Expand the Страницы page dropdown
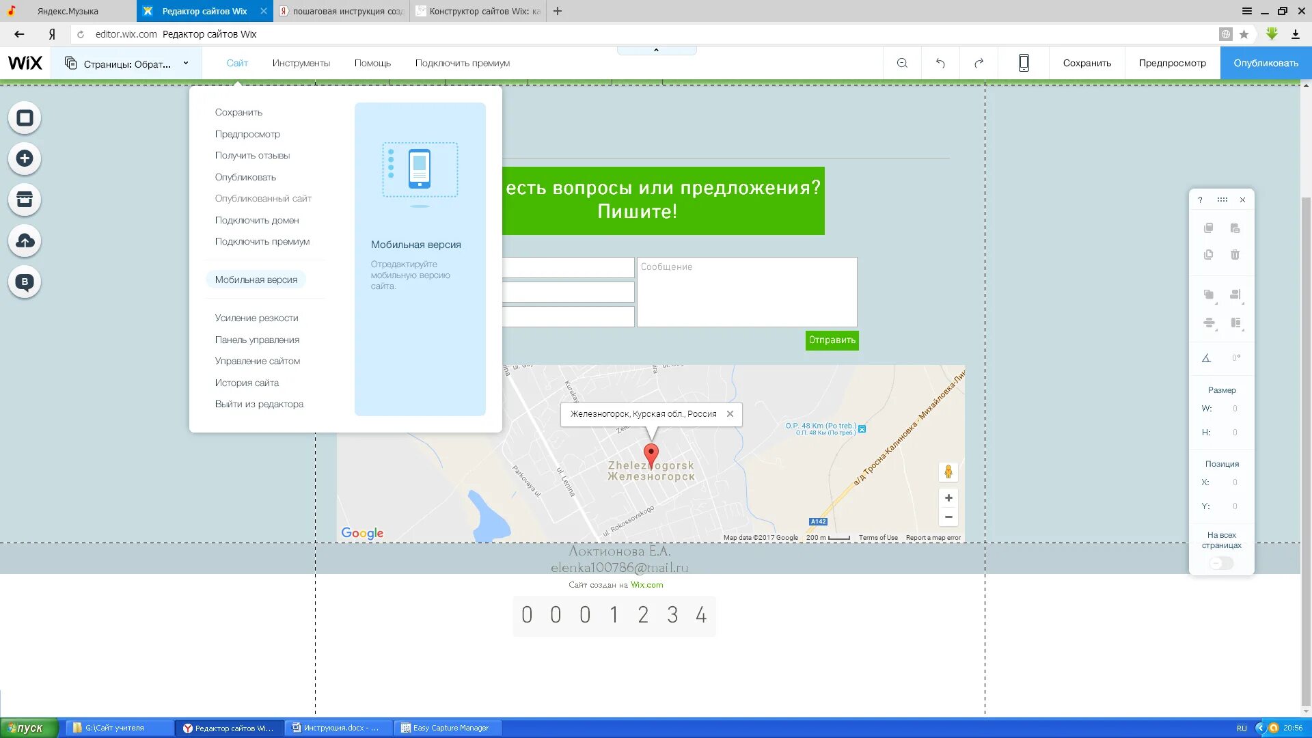 pos(127,64)
